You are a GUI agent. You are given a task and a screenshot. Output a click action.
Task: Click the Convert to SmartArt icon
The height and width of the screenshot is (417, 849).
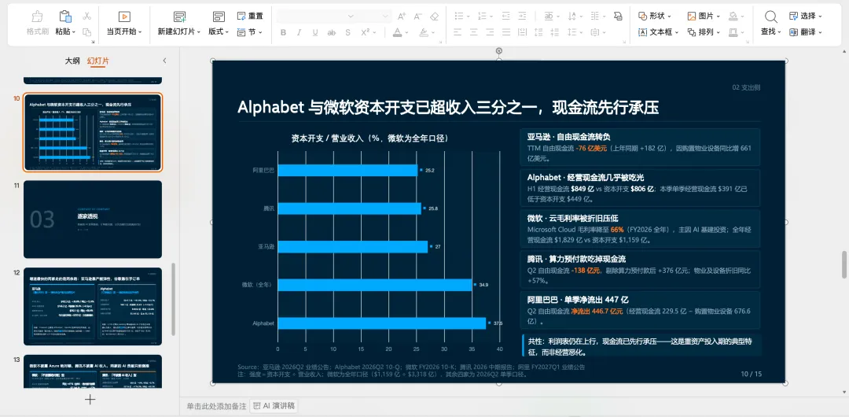618,17
